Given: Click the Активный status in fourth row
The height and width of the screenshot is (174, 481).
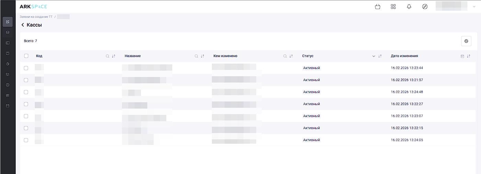Looking at the screenshot, I should 311,104.
